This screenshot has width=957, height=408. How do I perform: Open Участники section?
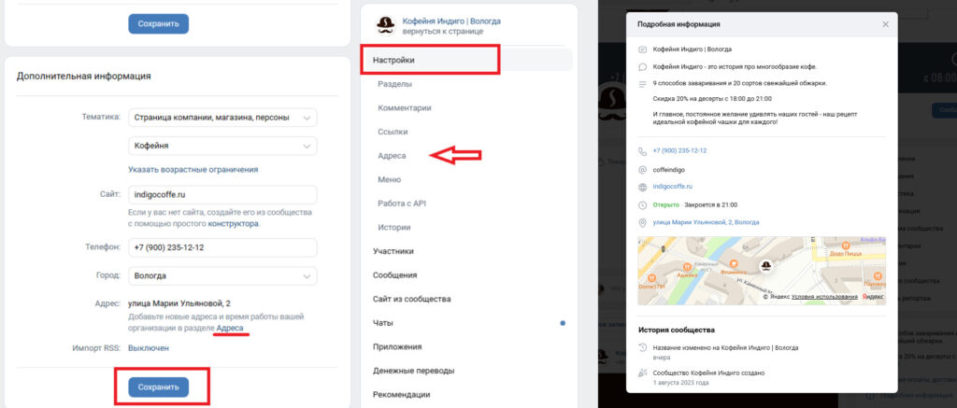[x=393, y=250]
